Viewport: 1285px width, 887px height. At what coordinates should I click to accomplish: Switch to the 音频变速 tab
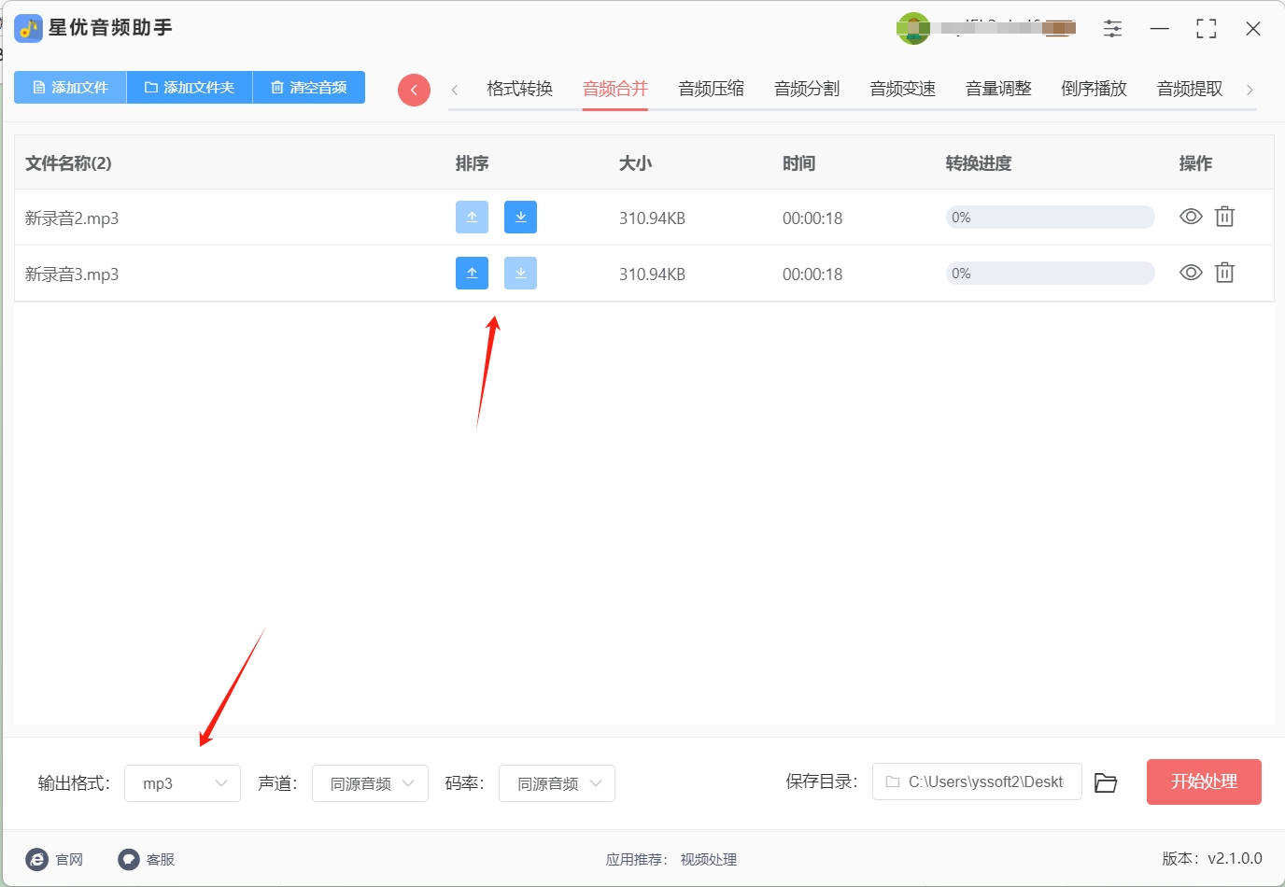click(x=902, y=89)
